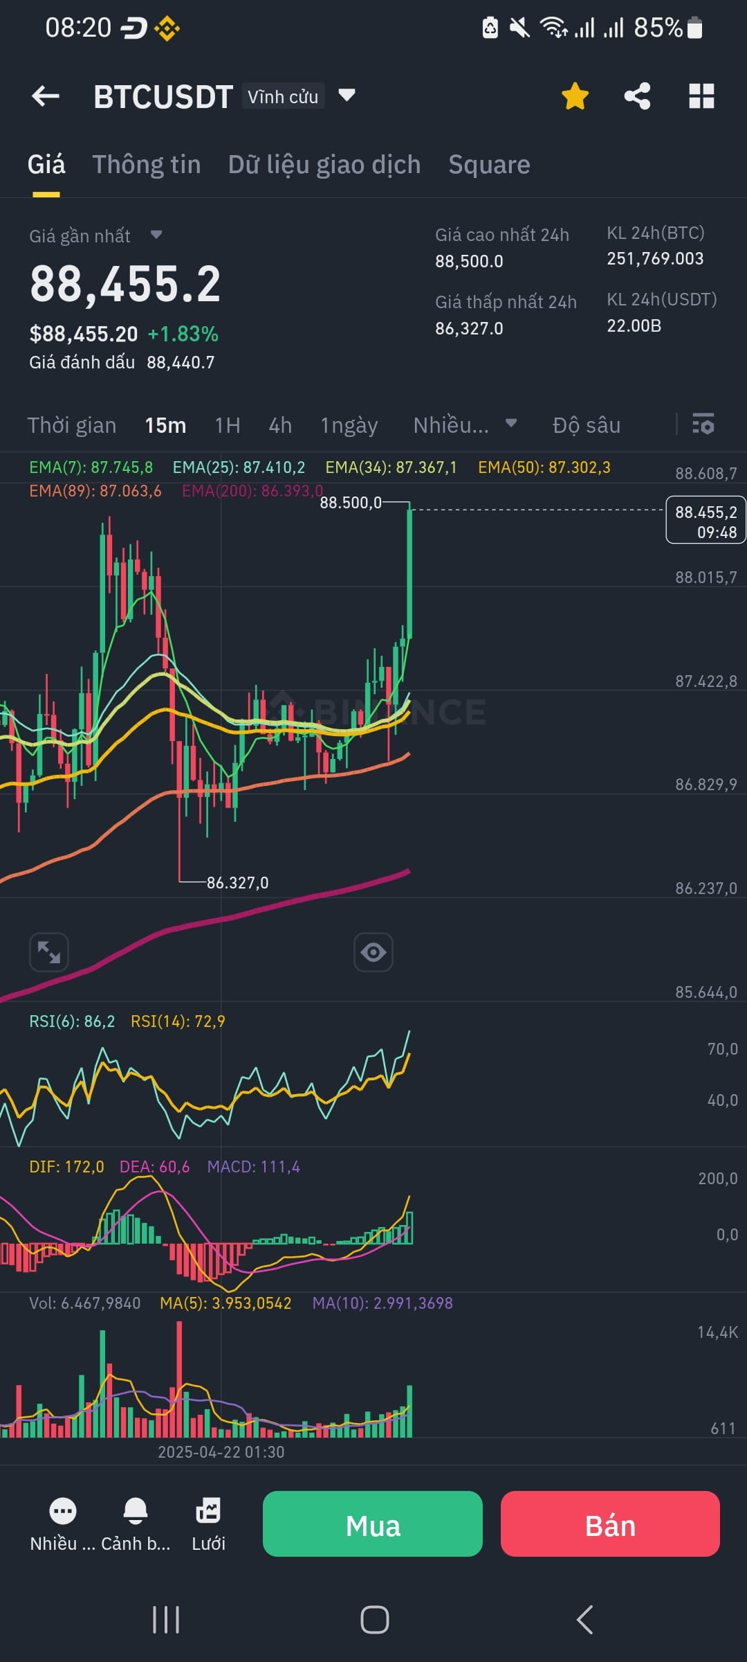Tap the 2025-04-22 01:30 date label
This screenshot has height=1662, width=747.
[221, 1451]
